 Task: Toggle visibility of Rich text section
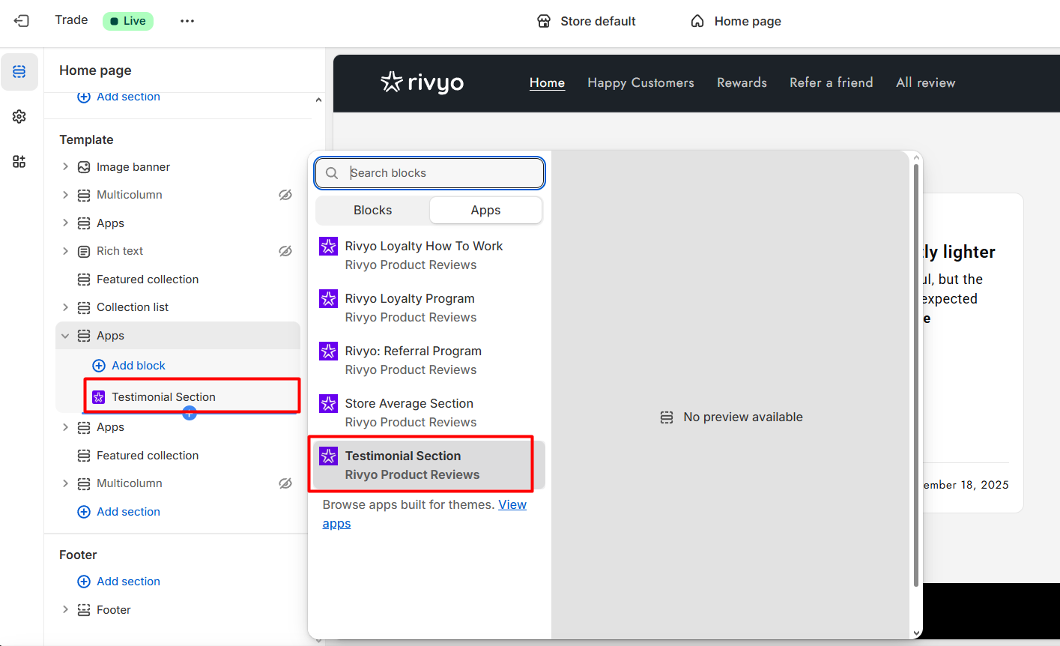[x=285, y=251]
